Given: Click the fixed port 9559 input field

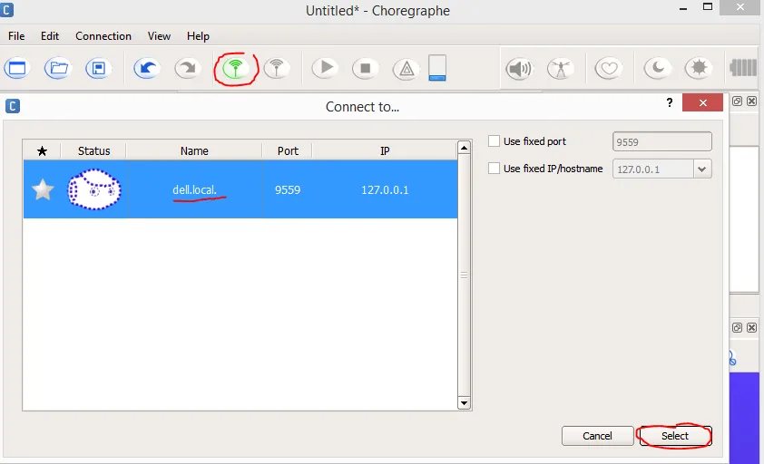Looking at the screenshot, I should click(661, 141).
